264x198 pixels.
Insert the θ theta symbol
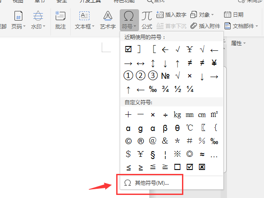tap(177, 128)
